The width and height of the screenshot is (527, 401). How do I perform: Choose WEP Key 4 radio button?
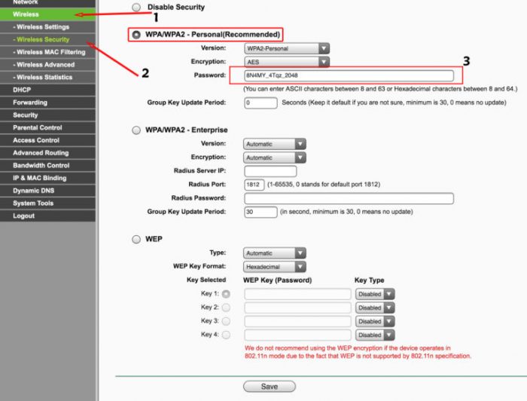[226, 335]
